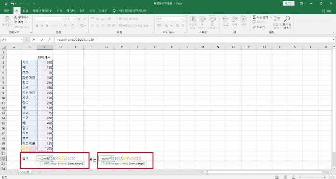Viewport: 336px width, 179px height.
Task: Click the fill color bucket button
Action: [65, 26]
